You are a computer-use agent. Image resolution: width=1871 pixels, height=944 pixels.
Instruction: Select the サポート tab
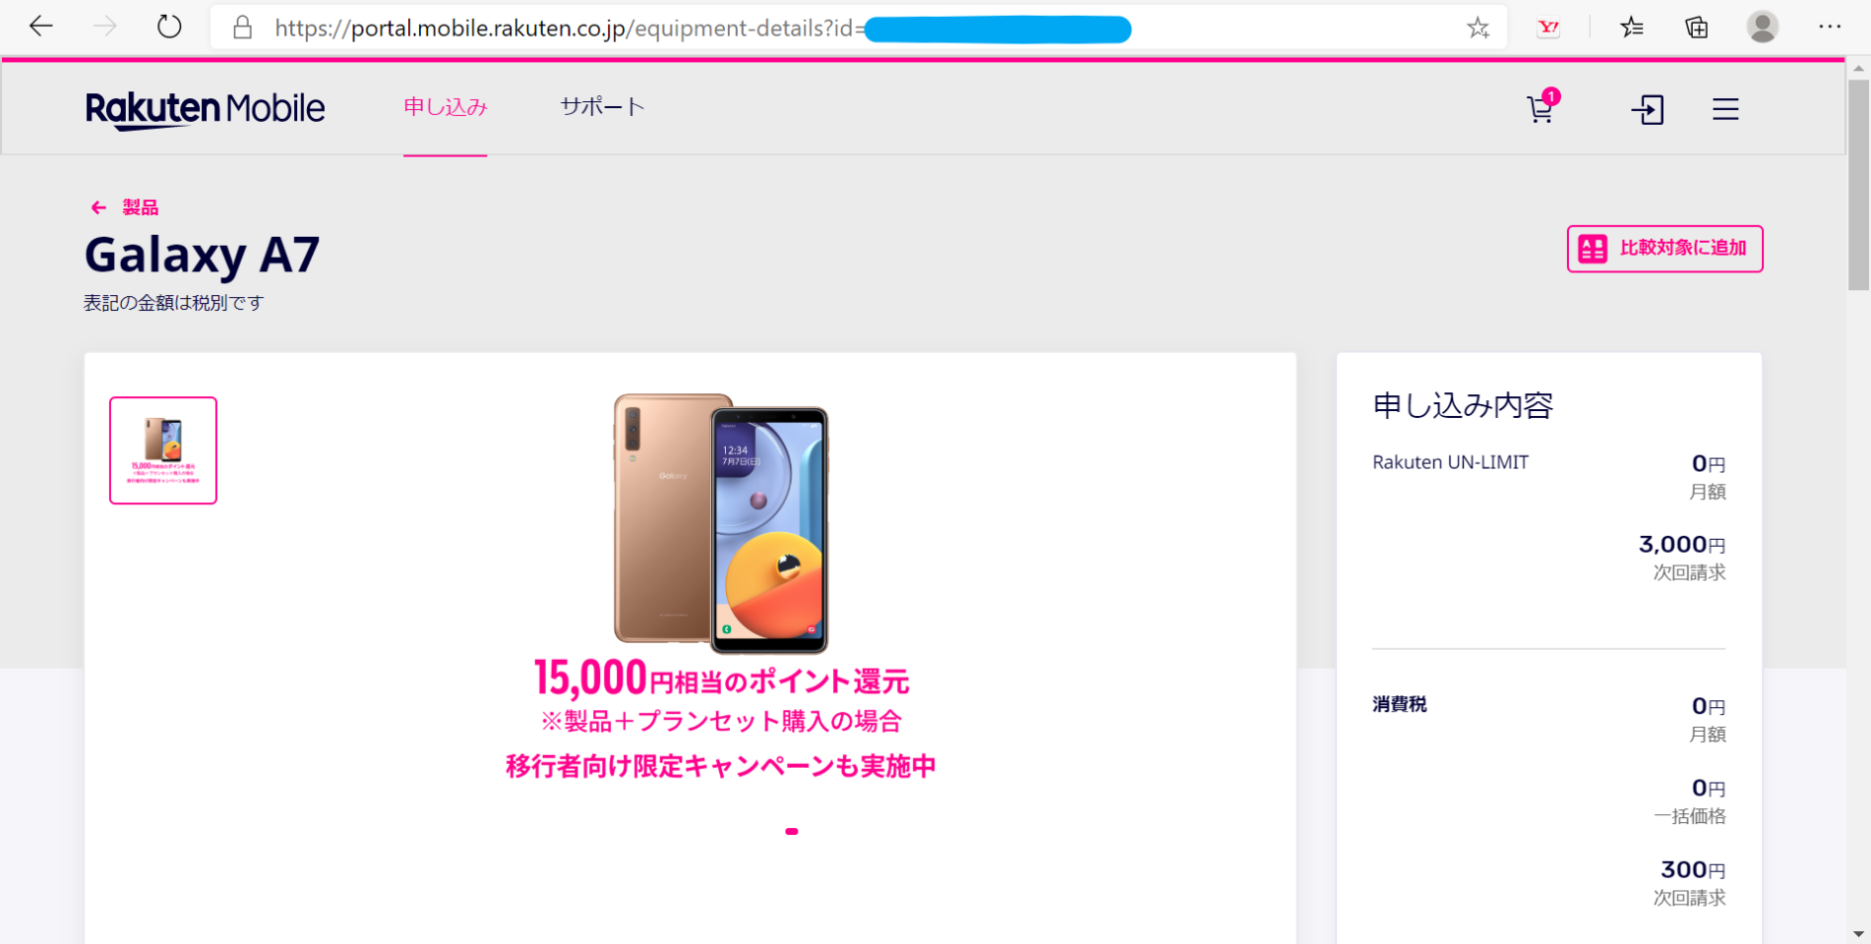(x=602, y=107)
